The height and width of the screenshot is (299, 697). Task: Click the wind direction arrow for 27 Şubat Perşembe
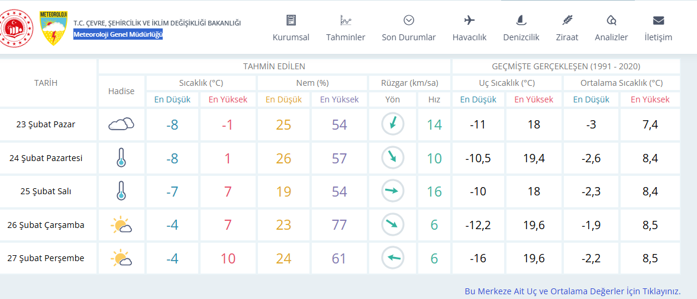pos(392,258)
